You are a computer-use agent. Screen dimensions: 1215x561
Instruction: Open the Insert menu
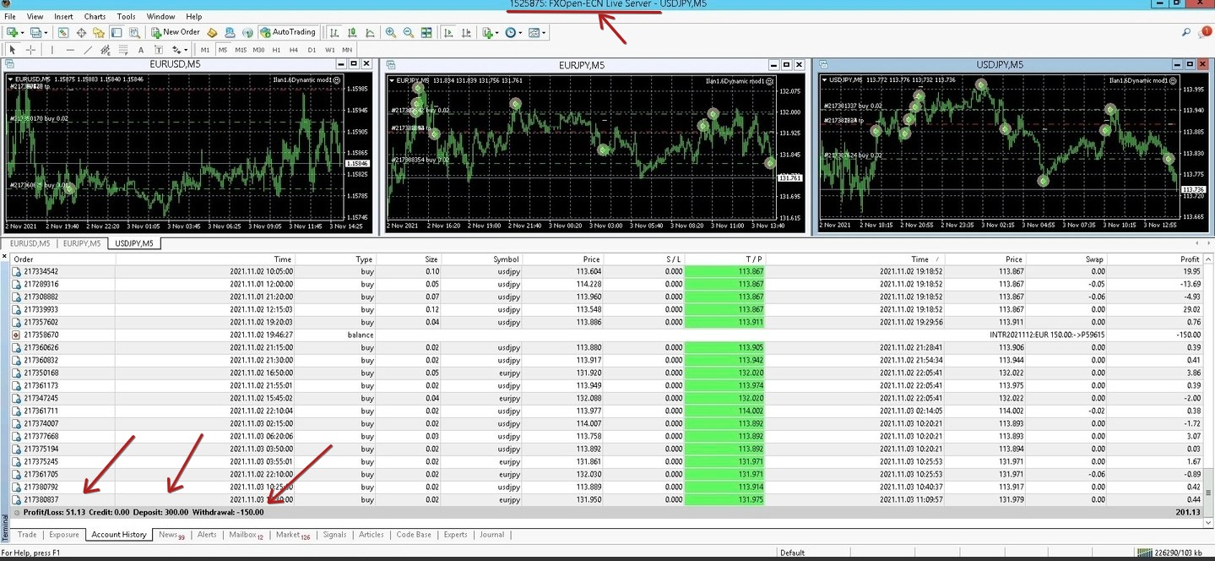point(63,16)
